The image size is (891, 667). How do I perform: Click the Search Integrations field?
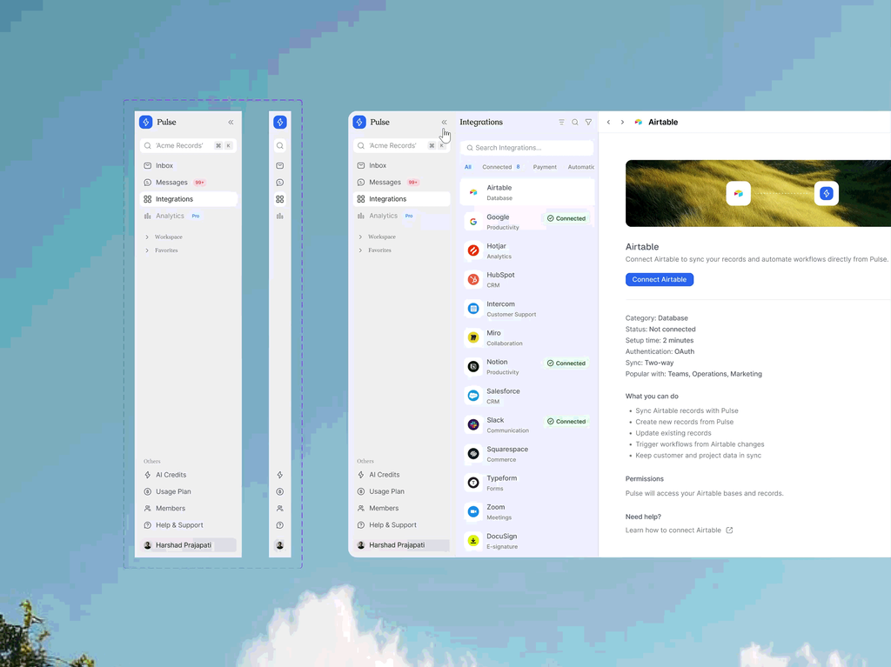(x=526, y=148)
